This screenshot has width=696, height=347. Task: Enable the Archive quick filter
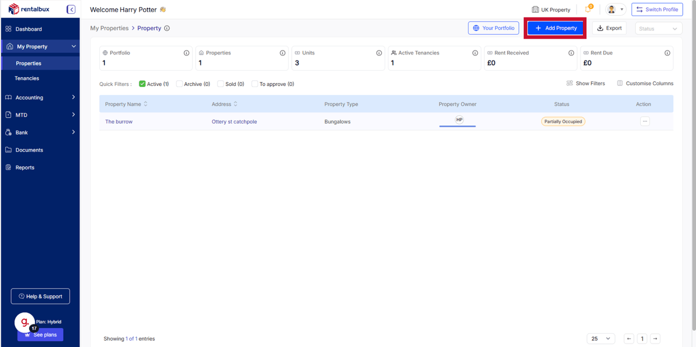[x=179, y=84]
